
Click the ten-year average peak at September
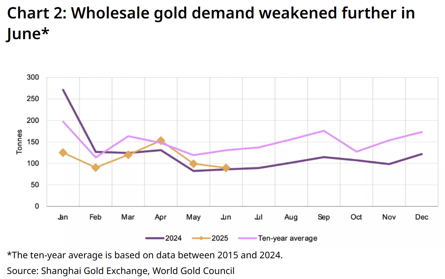(323, 131)
